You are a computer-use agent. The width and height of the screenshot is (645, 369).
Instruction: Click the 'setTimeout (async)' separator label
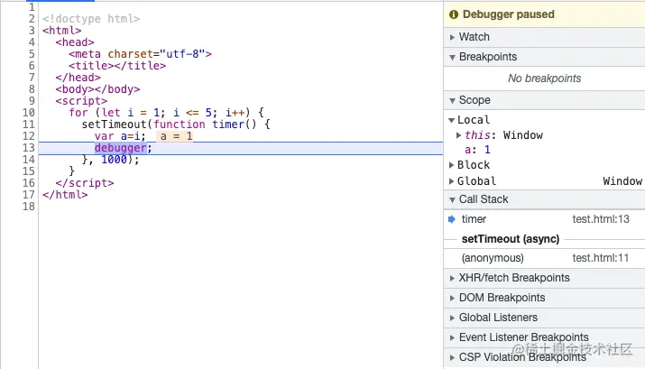(x=511, y=239)
